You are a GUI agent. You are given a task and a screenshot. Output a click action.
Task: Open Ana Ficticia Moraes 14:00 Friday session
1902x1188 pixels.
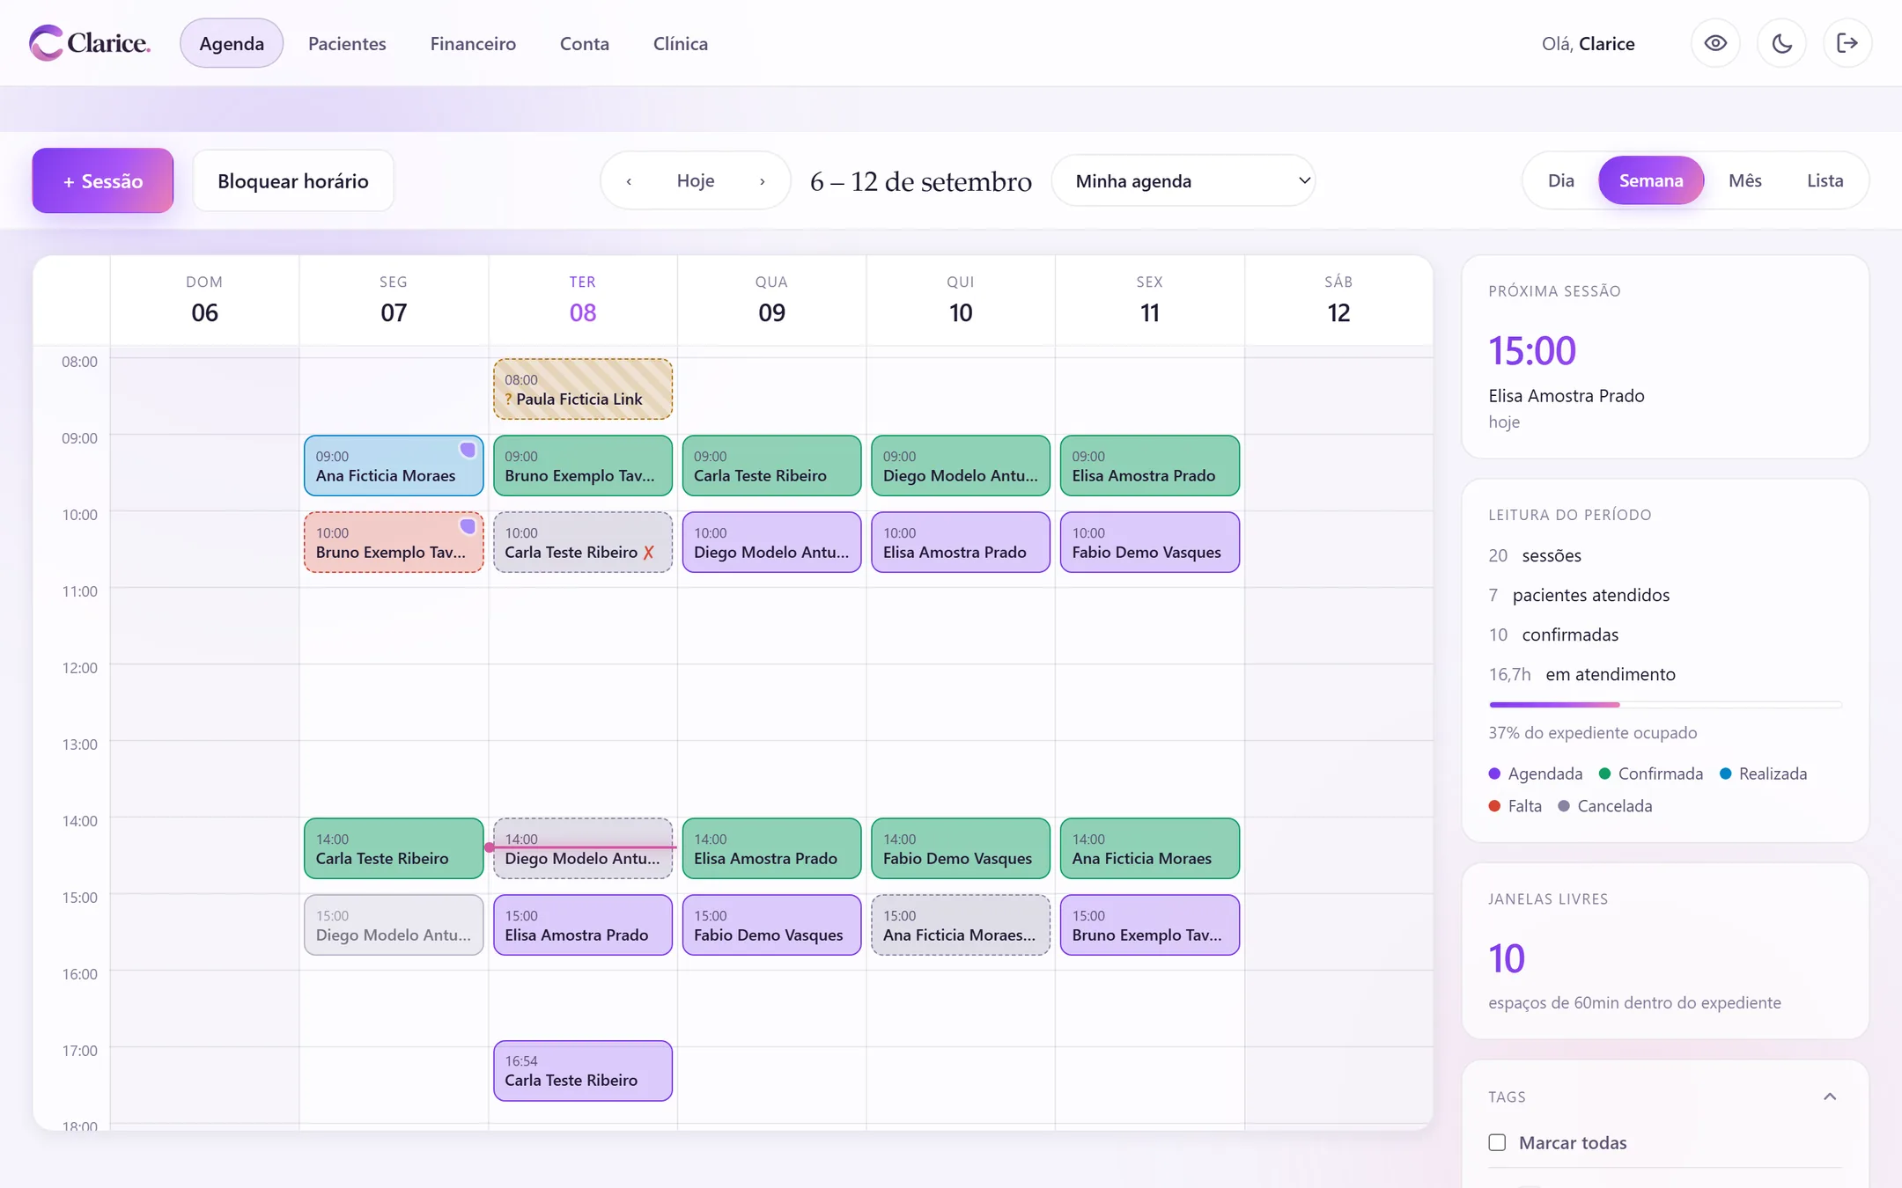(x=1150, y=848)
